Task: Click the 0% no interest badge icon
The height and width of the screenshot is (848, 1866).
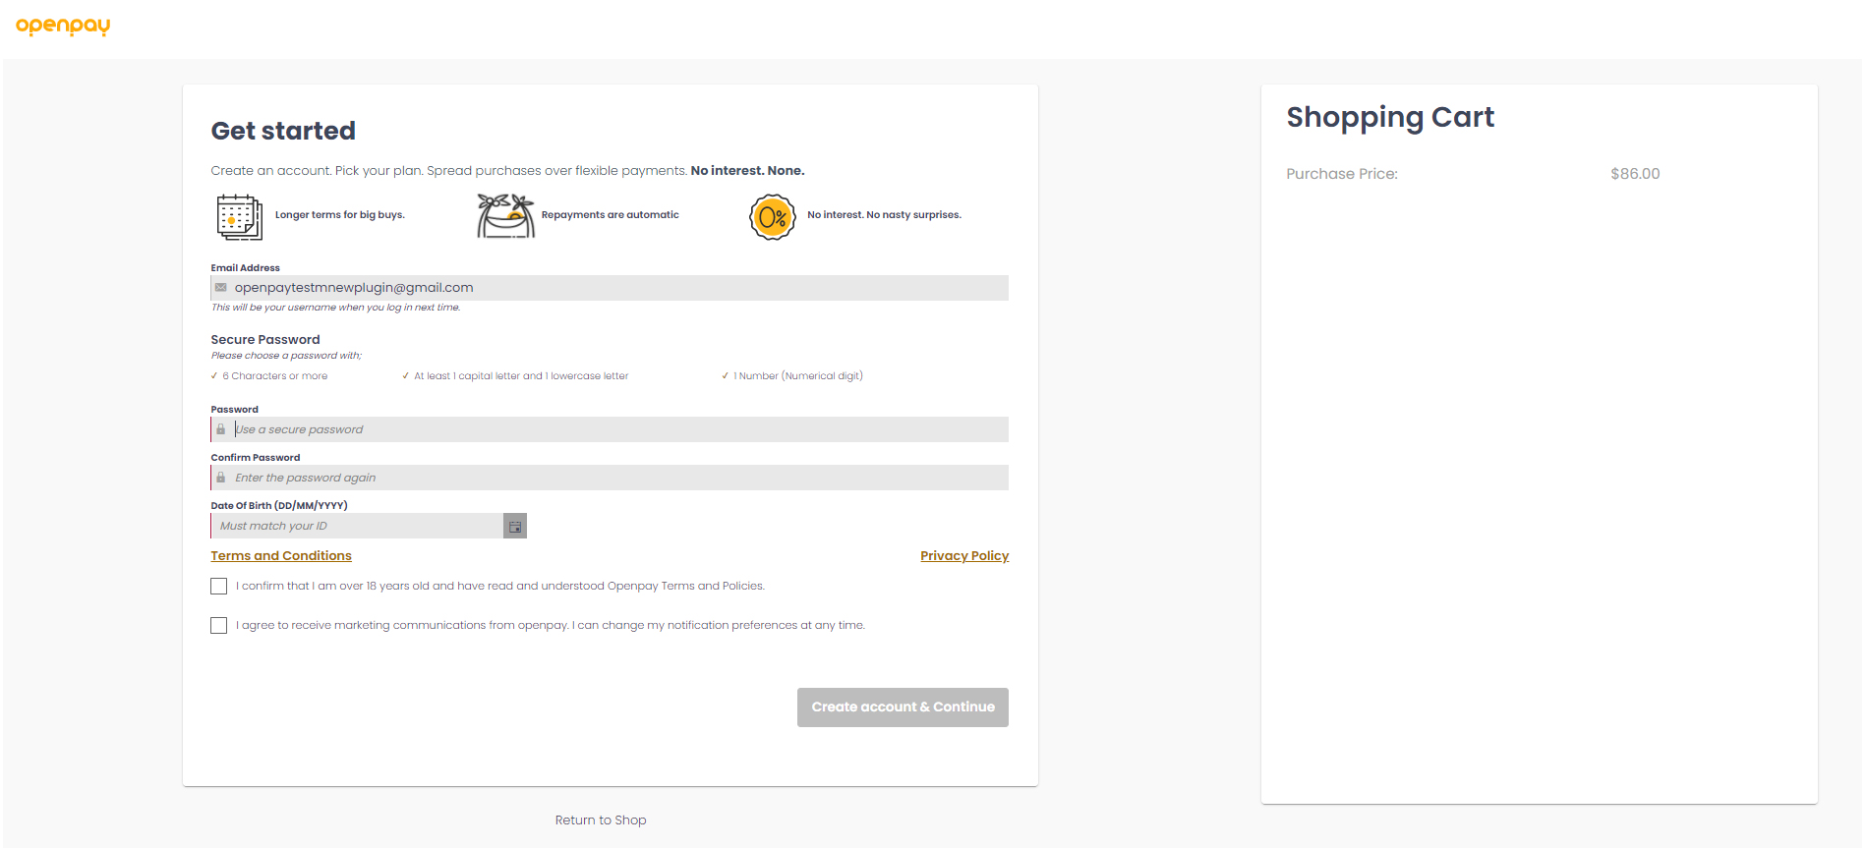Action: coord(772,216)
